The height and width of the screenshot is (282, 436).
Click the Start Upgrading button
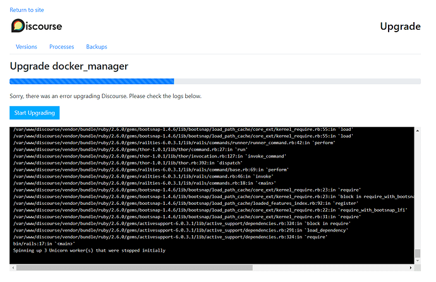click(x=35, y=113)
